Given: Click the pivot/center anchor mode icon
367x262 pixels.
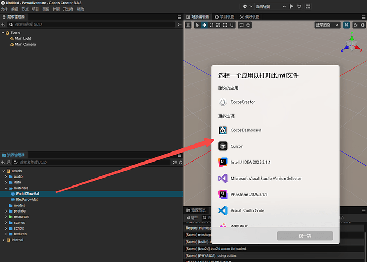Looking at the screenshot, I should pyautogui.click(x=241, y=25).
